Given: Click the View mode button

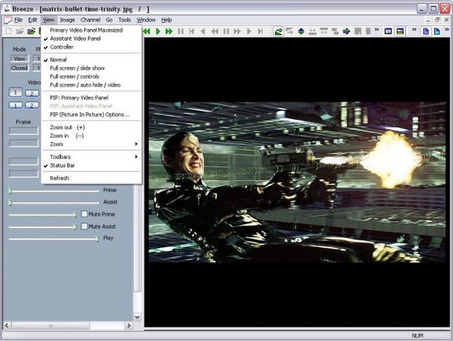Looking at the screenshot, I should pyautogui.click(x=19, y=58).
